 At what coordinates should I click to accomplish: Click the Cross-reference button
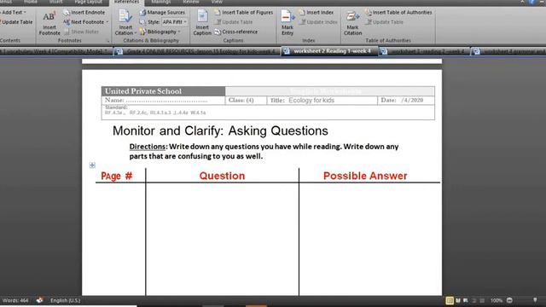[235, 32]
